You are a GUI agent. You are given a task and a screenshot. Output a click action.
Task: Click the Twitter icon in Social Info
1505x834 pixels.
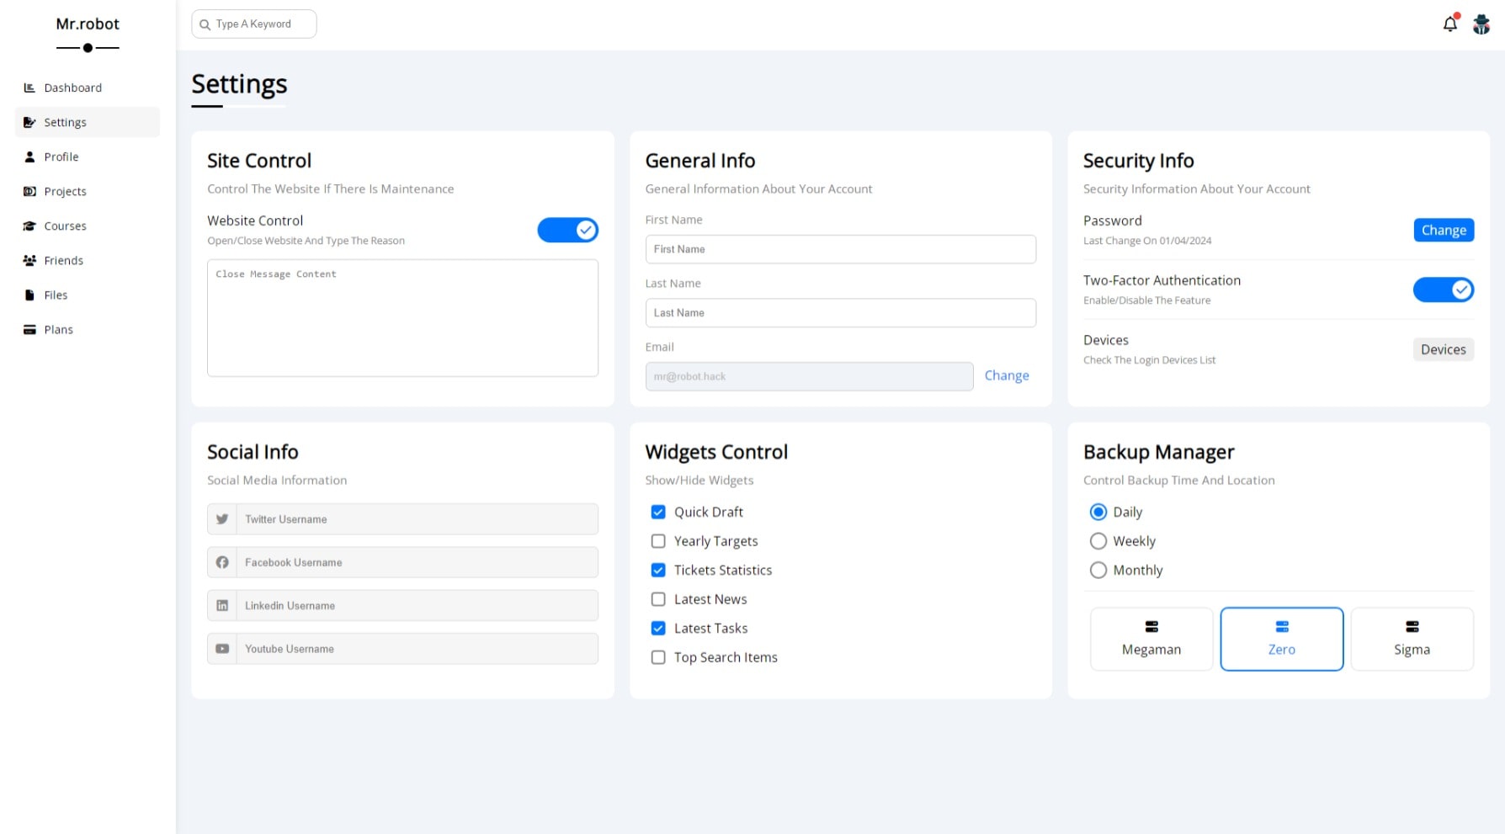click(222, 519)
